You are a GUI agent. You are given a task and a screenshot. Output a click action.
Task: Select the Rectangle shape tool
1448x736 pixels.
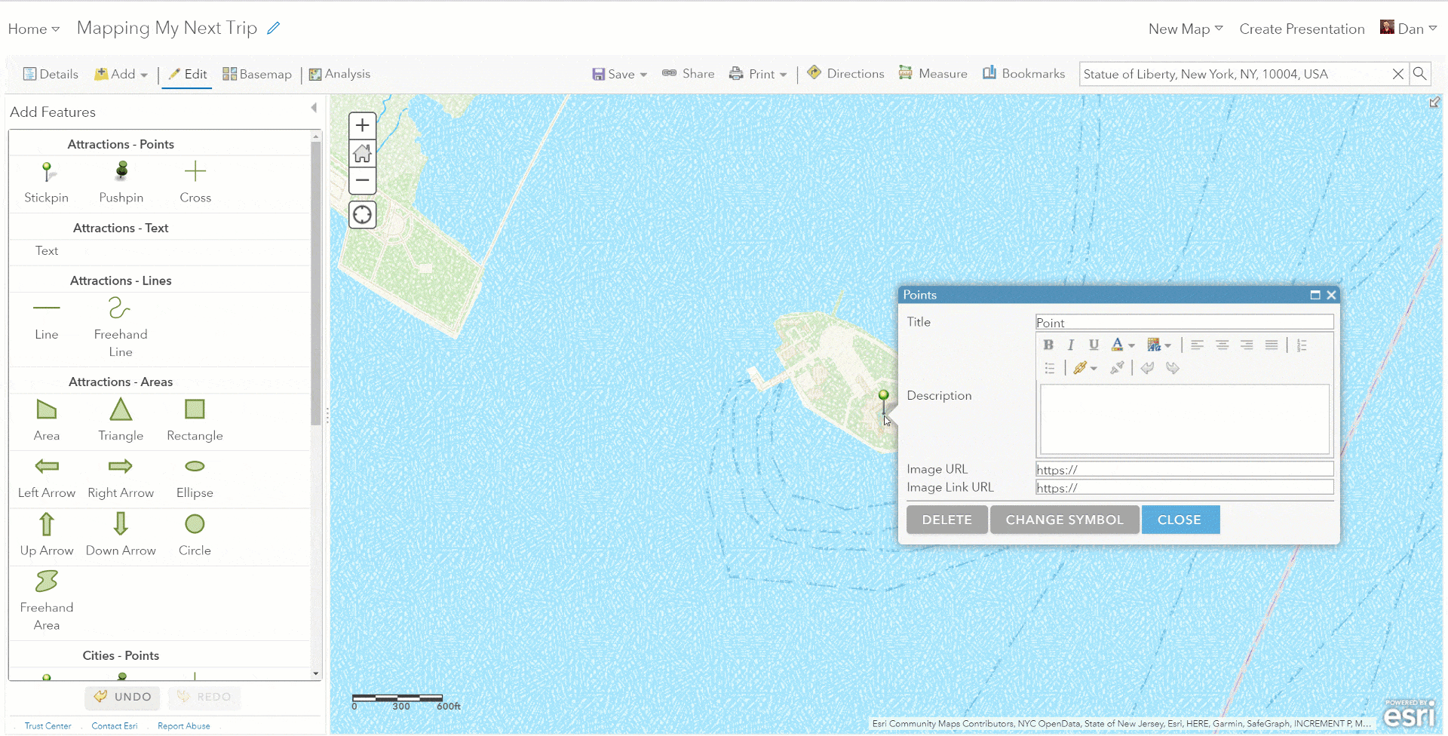click(195, 420)
